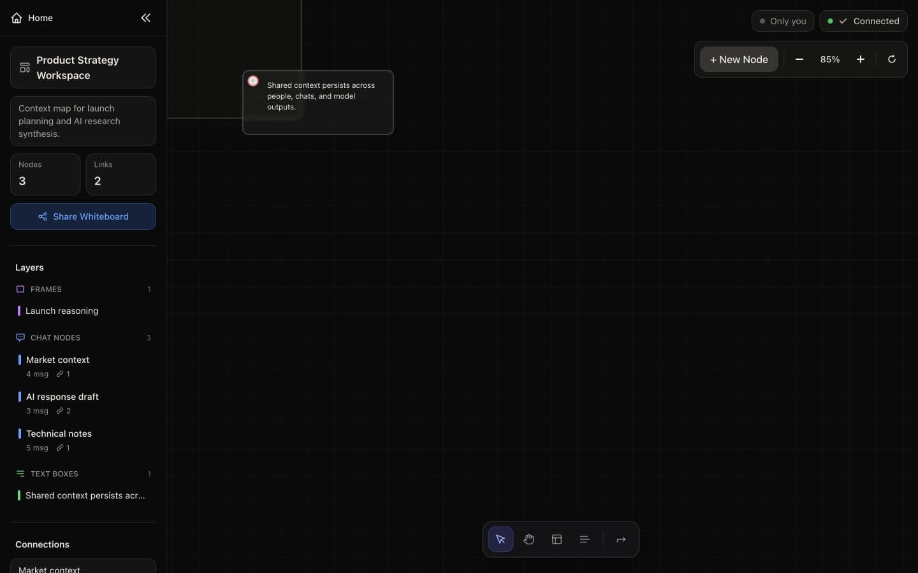Select the shared context note on canvas
This screenshot has height=573, width=918.
pyautogui.click(x=318, y=103)
